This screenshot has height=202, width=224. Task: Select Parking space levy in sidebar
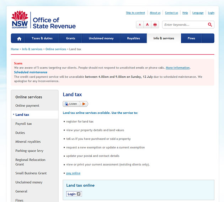pos(29,151)
